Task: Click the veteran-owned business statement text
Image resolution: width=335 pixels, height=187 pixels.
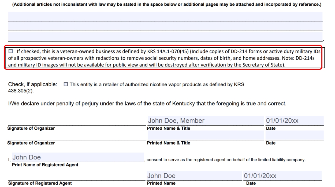Action: [x=166, y=58]
